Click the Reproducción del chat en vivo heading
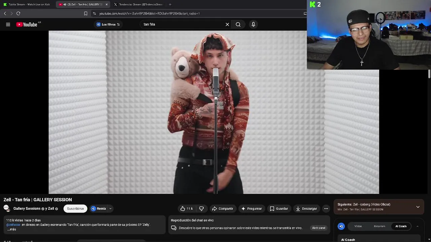This screenshot has width=431, height=242. [x=192, y=220]
